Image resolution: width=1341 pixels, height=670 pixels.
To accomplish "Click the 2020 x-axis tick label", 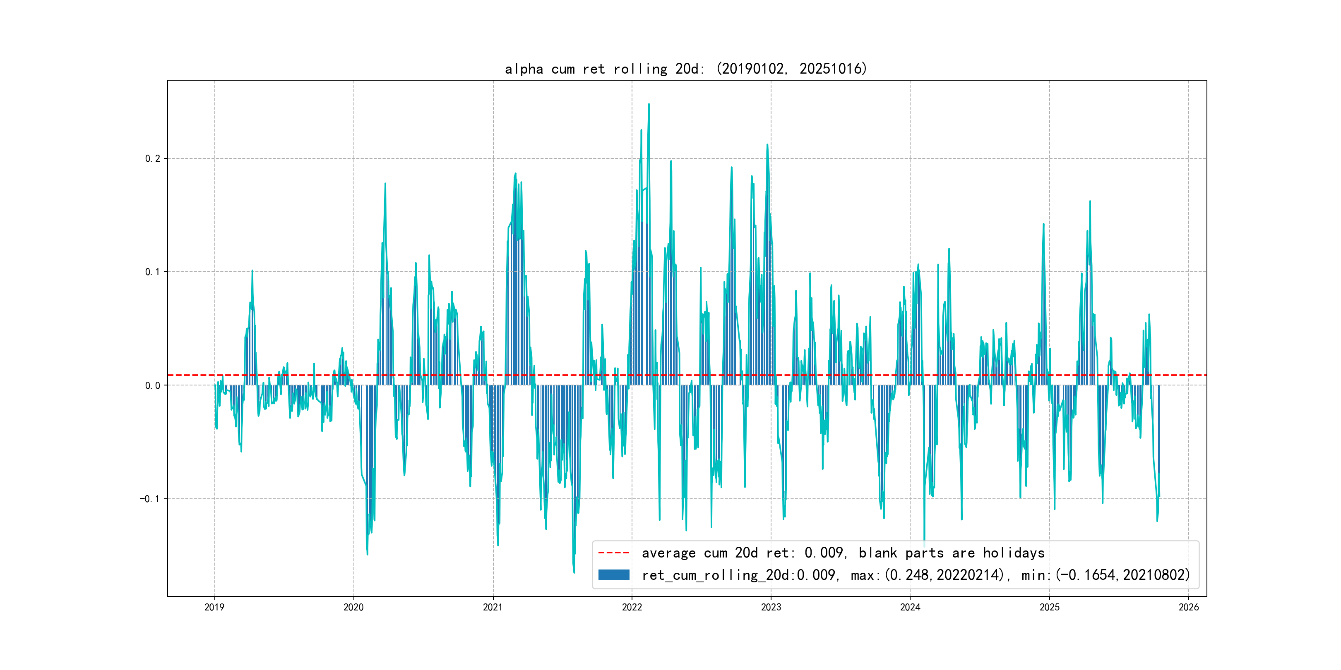I will click(353, 607).
